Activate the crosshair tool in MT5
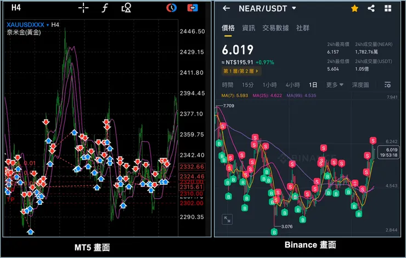 [x=83, y=8]
